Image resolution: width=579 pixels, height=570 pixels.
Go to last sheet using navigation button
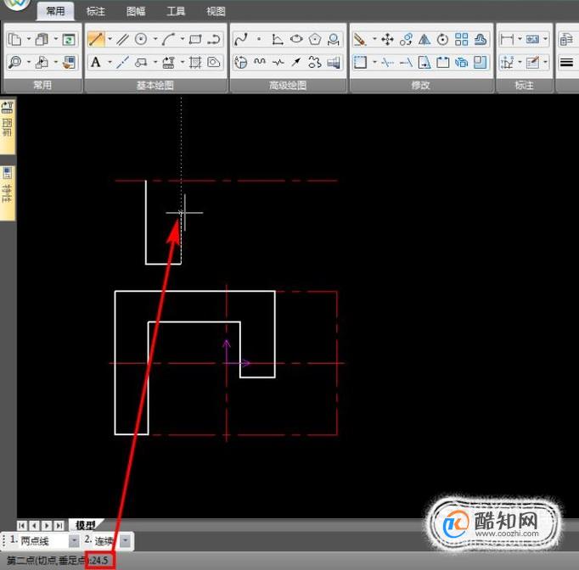coord(59,525)
